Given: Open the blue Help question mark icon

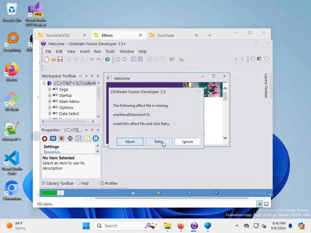Looking at the screenshot, I should 107,59.
